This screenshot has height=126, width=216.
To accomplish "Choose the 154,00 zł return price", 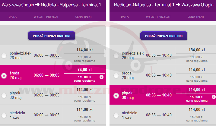I will (197, 50).
